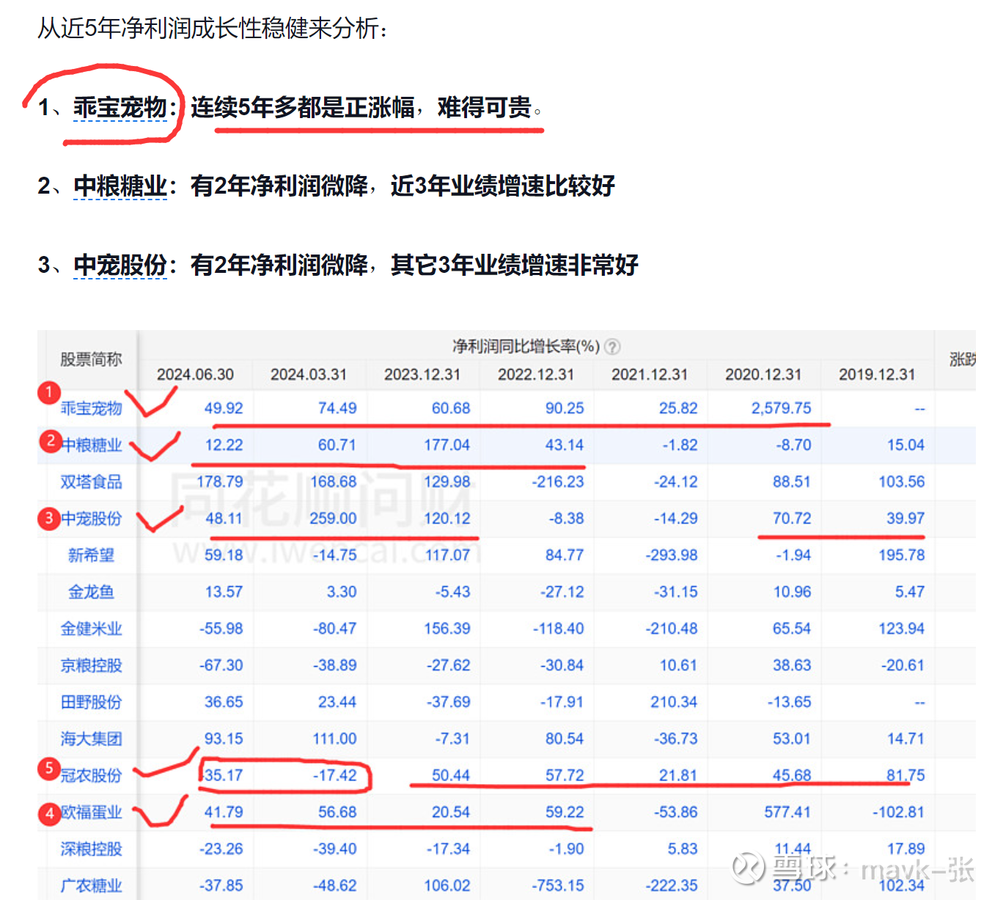Image resolution: width=1003 pixels, height=900 pixels.
Task: Click the cell value -102.81
Action: tap(899, 811)
